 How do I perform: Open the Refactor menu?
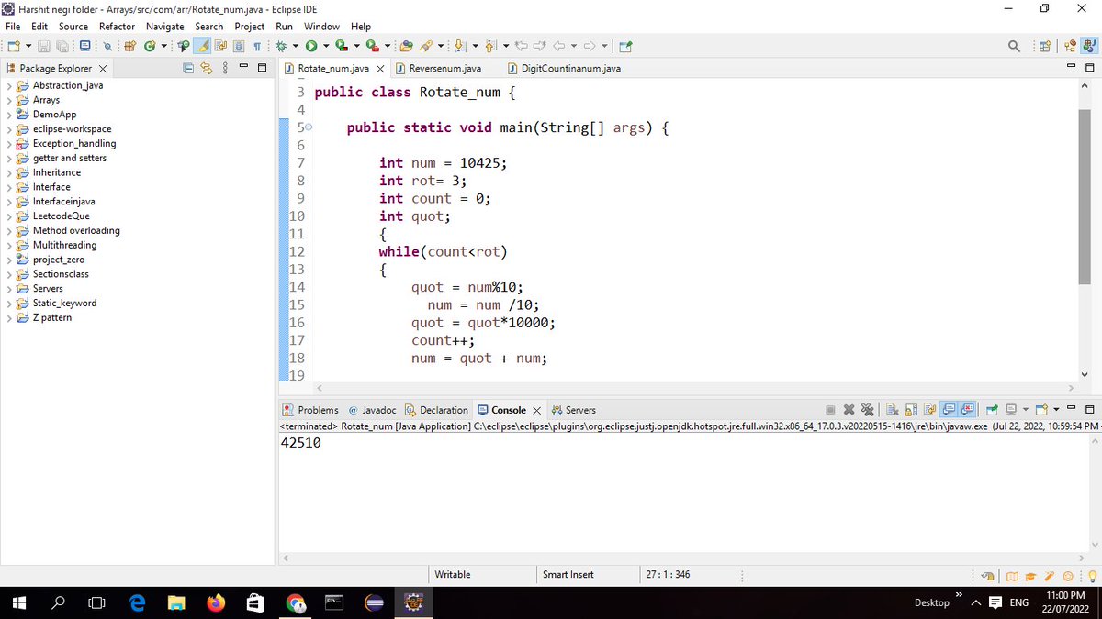pos(117,27)
